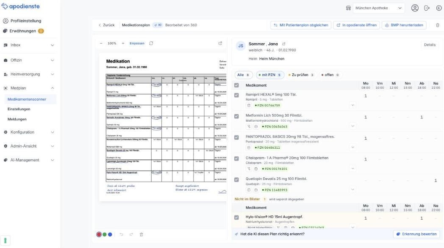
Task: Click second icon in Quetiapin Devatis row
Action: click(256, 190)
